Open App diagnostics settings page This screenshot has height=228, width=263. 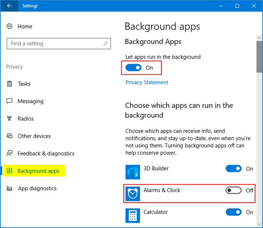tap(37, 189)
